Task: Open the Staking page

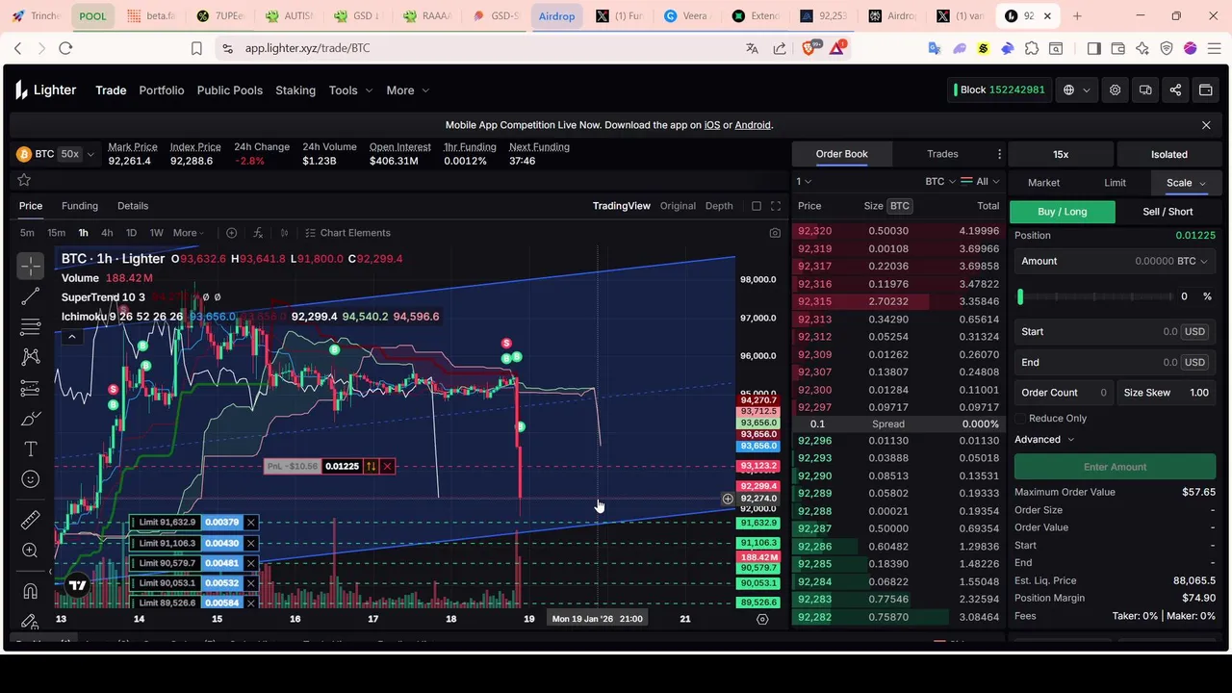Action: click(x=295, y=90)
